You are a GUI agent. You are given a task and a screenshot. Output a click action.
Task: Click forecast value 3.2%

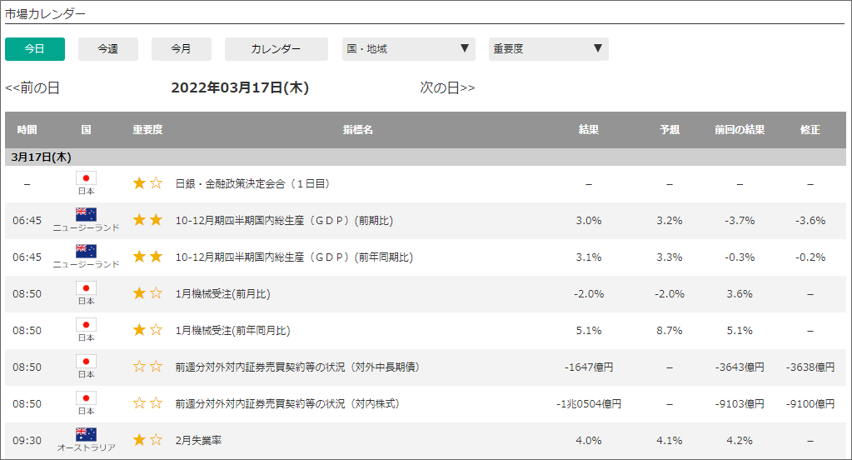[x=670, y=221]
